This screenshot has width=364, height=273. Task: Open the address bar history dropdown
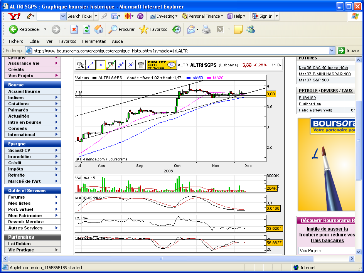point(332,51)
